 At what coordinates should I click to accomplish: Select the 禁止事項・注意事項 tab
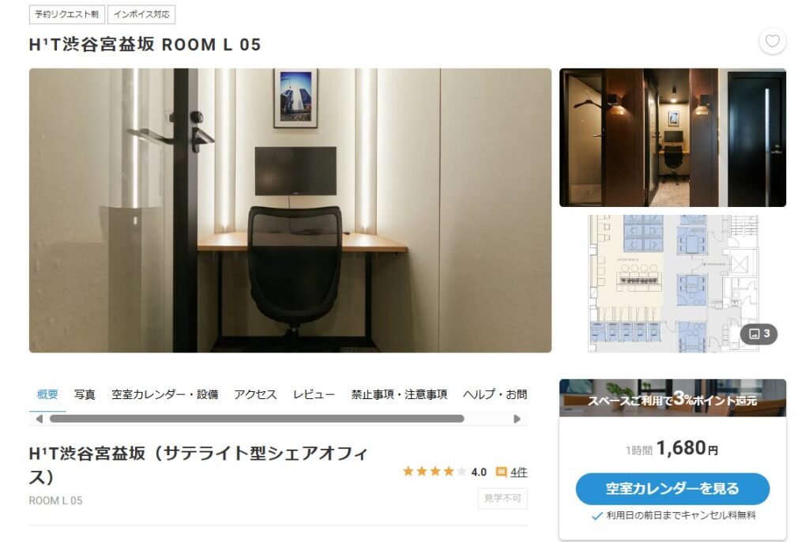pyautogui.click(x=399, y=394)
